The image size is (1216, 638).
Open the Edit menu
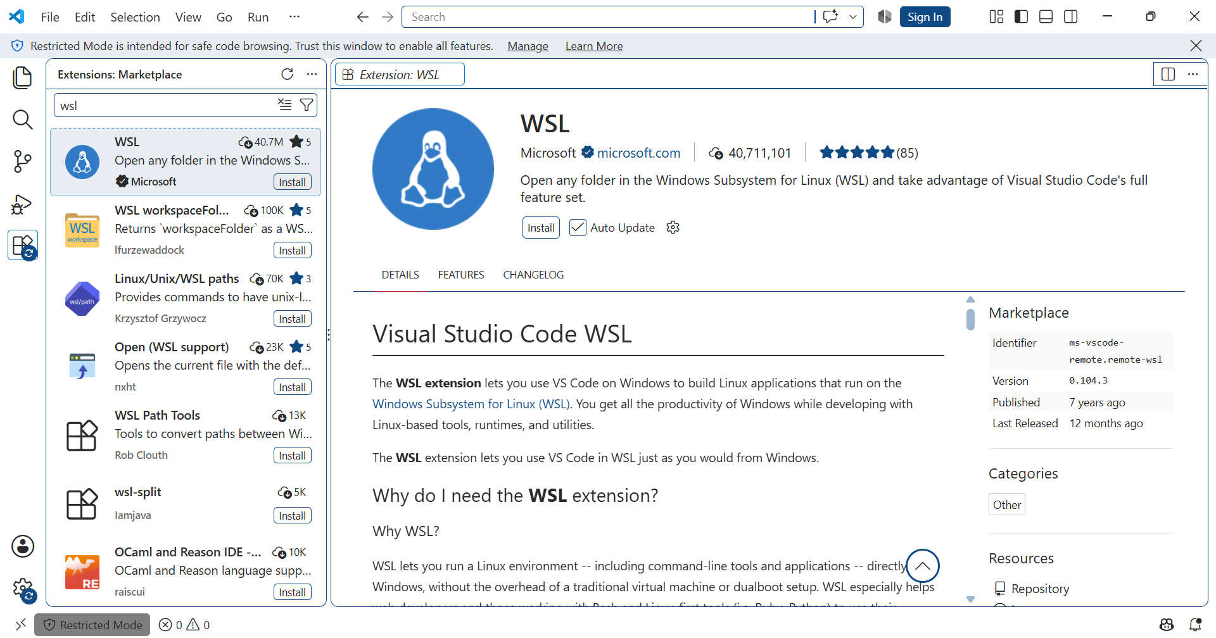tap(85, 17)
